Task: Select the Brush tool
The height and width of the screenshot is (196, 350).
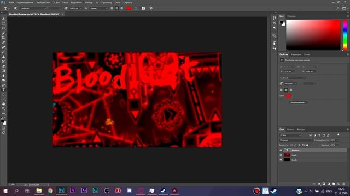Action: click(3, 52)
